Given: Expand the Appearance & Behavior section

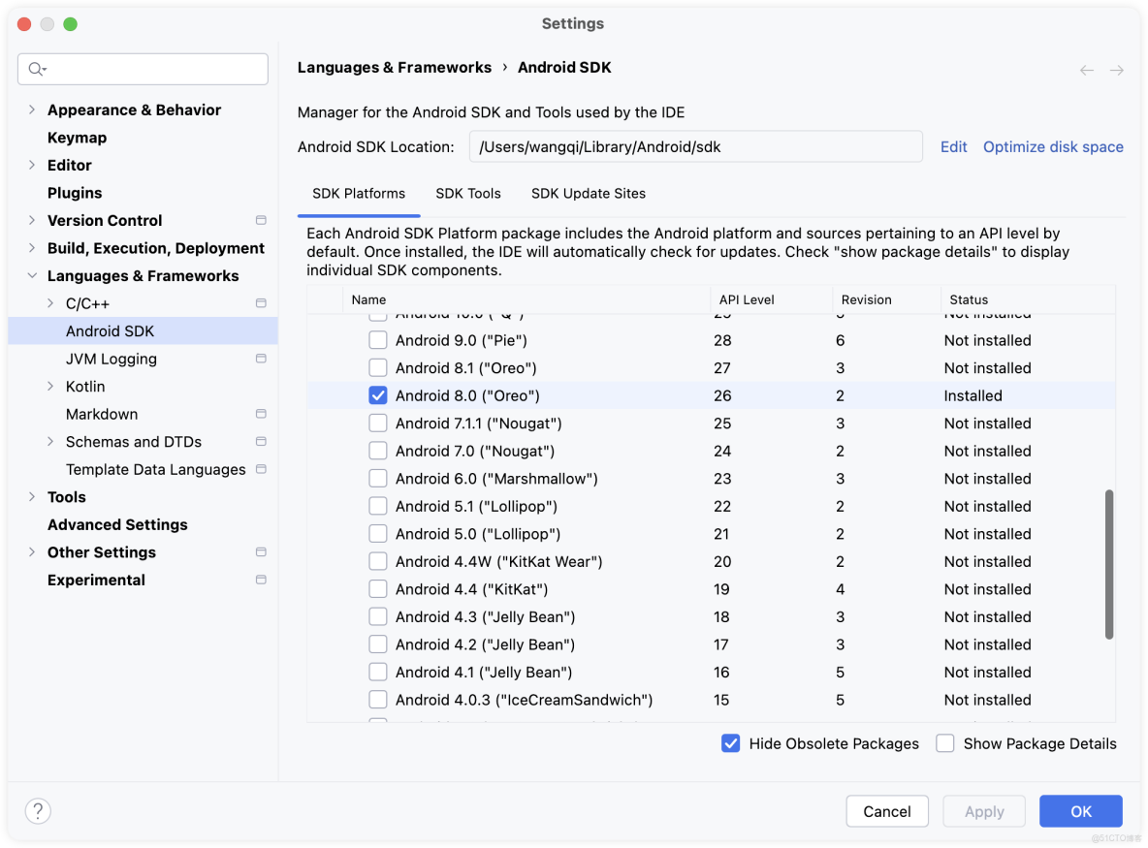Looking at the screenshot, I should 32,110.
